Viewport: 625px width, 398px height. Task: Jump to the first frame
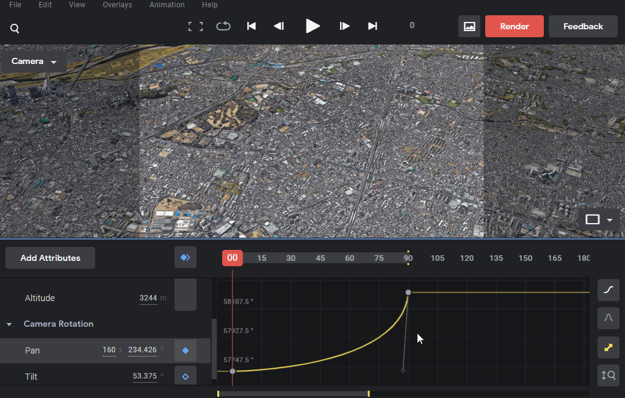click(x=251, y=26)
